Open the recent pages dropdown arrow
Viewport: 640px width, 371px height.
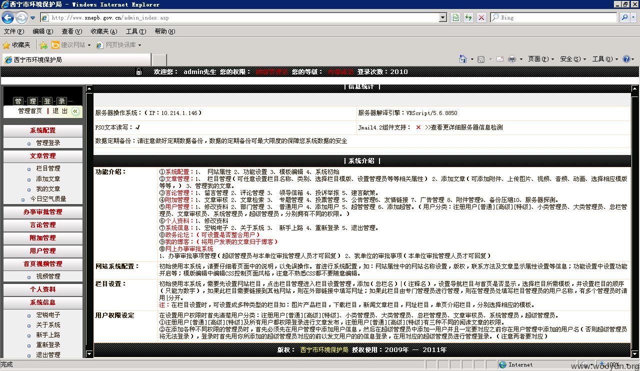tap(33, 17)
